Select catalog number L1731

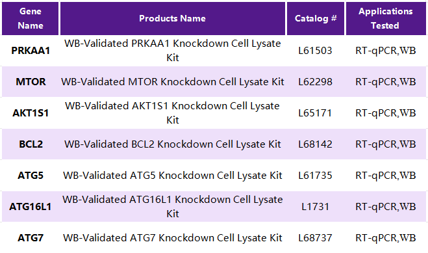315,207
